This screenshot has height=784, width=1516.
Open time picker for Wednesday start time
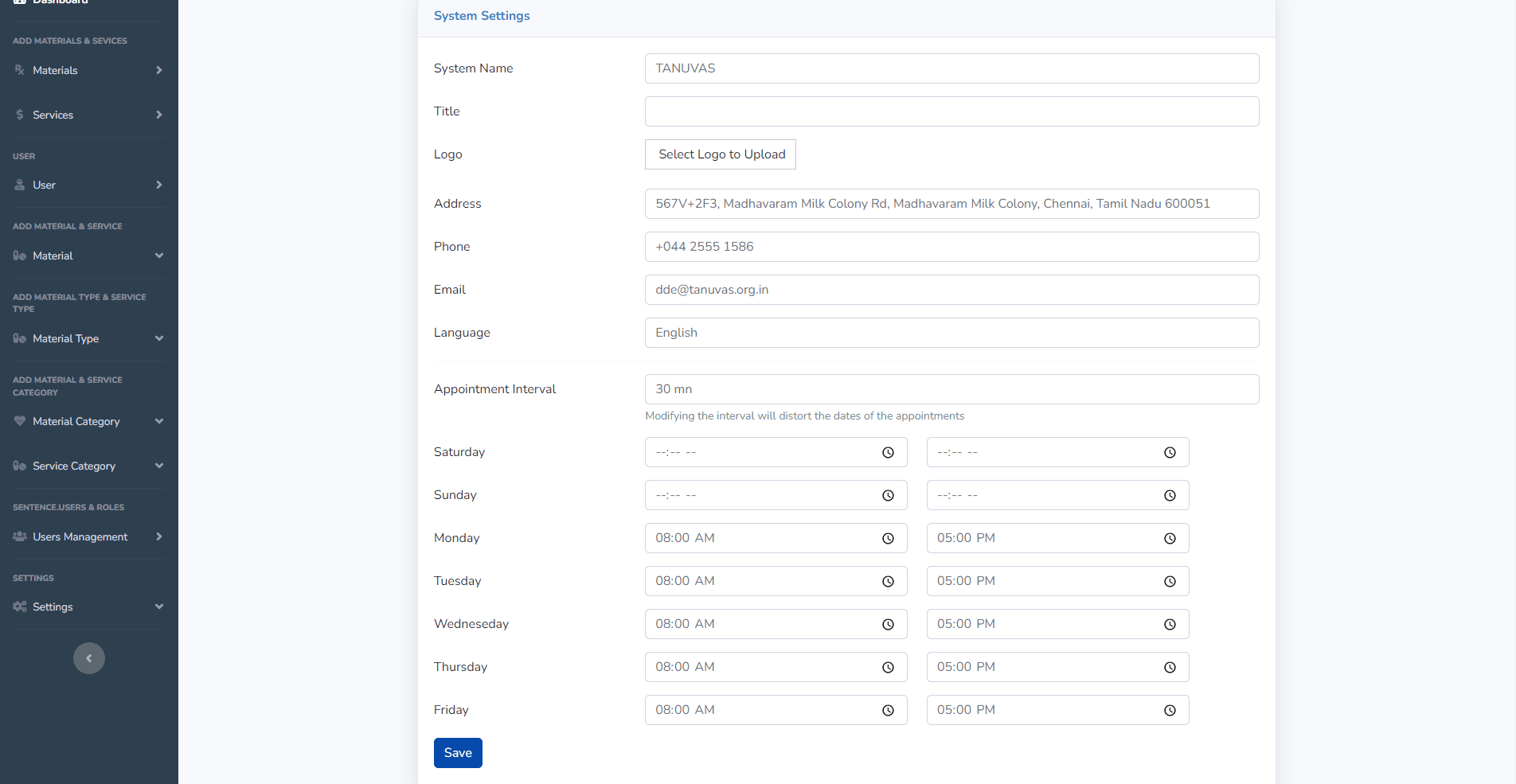pos(888,625)
